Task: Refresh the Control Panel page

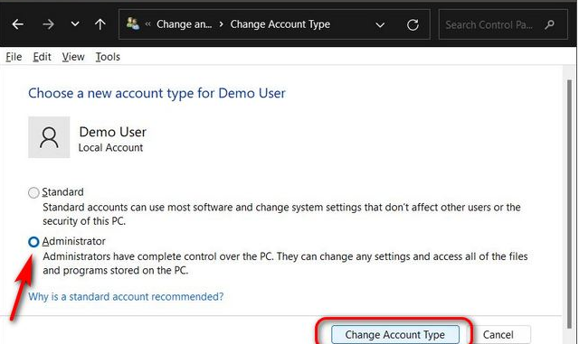Action: (x=413, y=24)
